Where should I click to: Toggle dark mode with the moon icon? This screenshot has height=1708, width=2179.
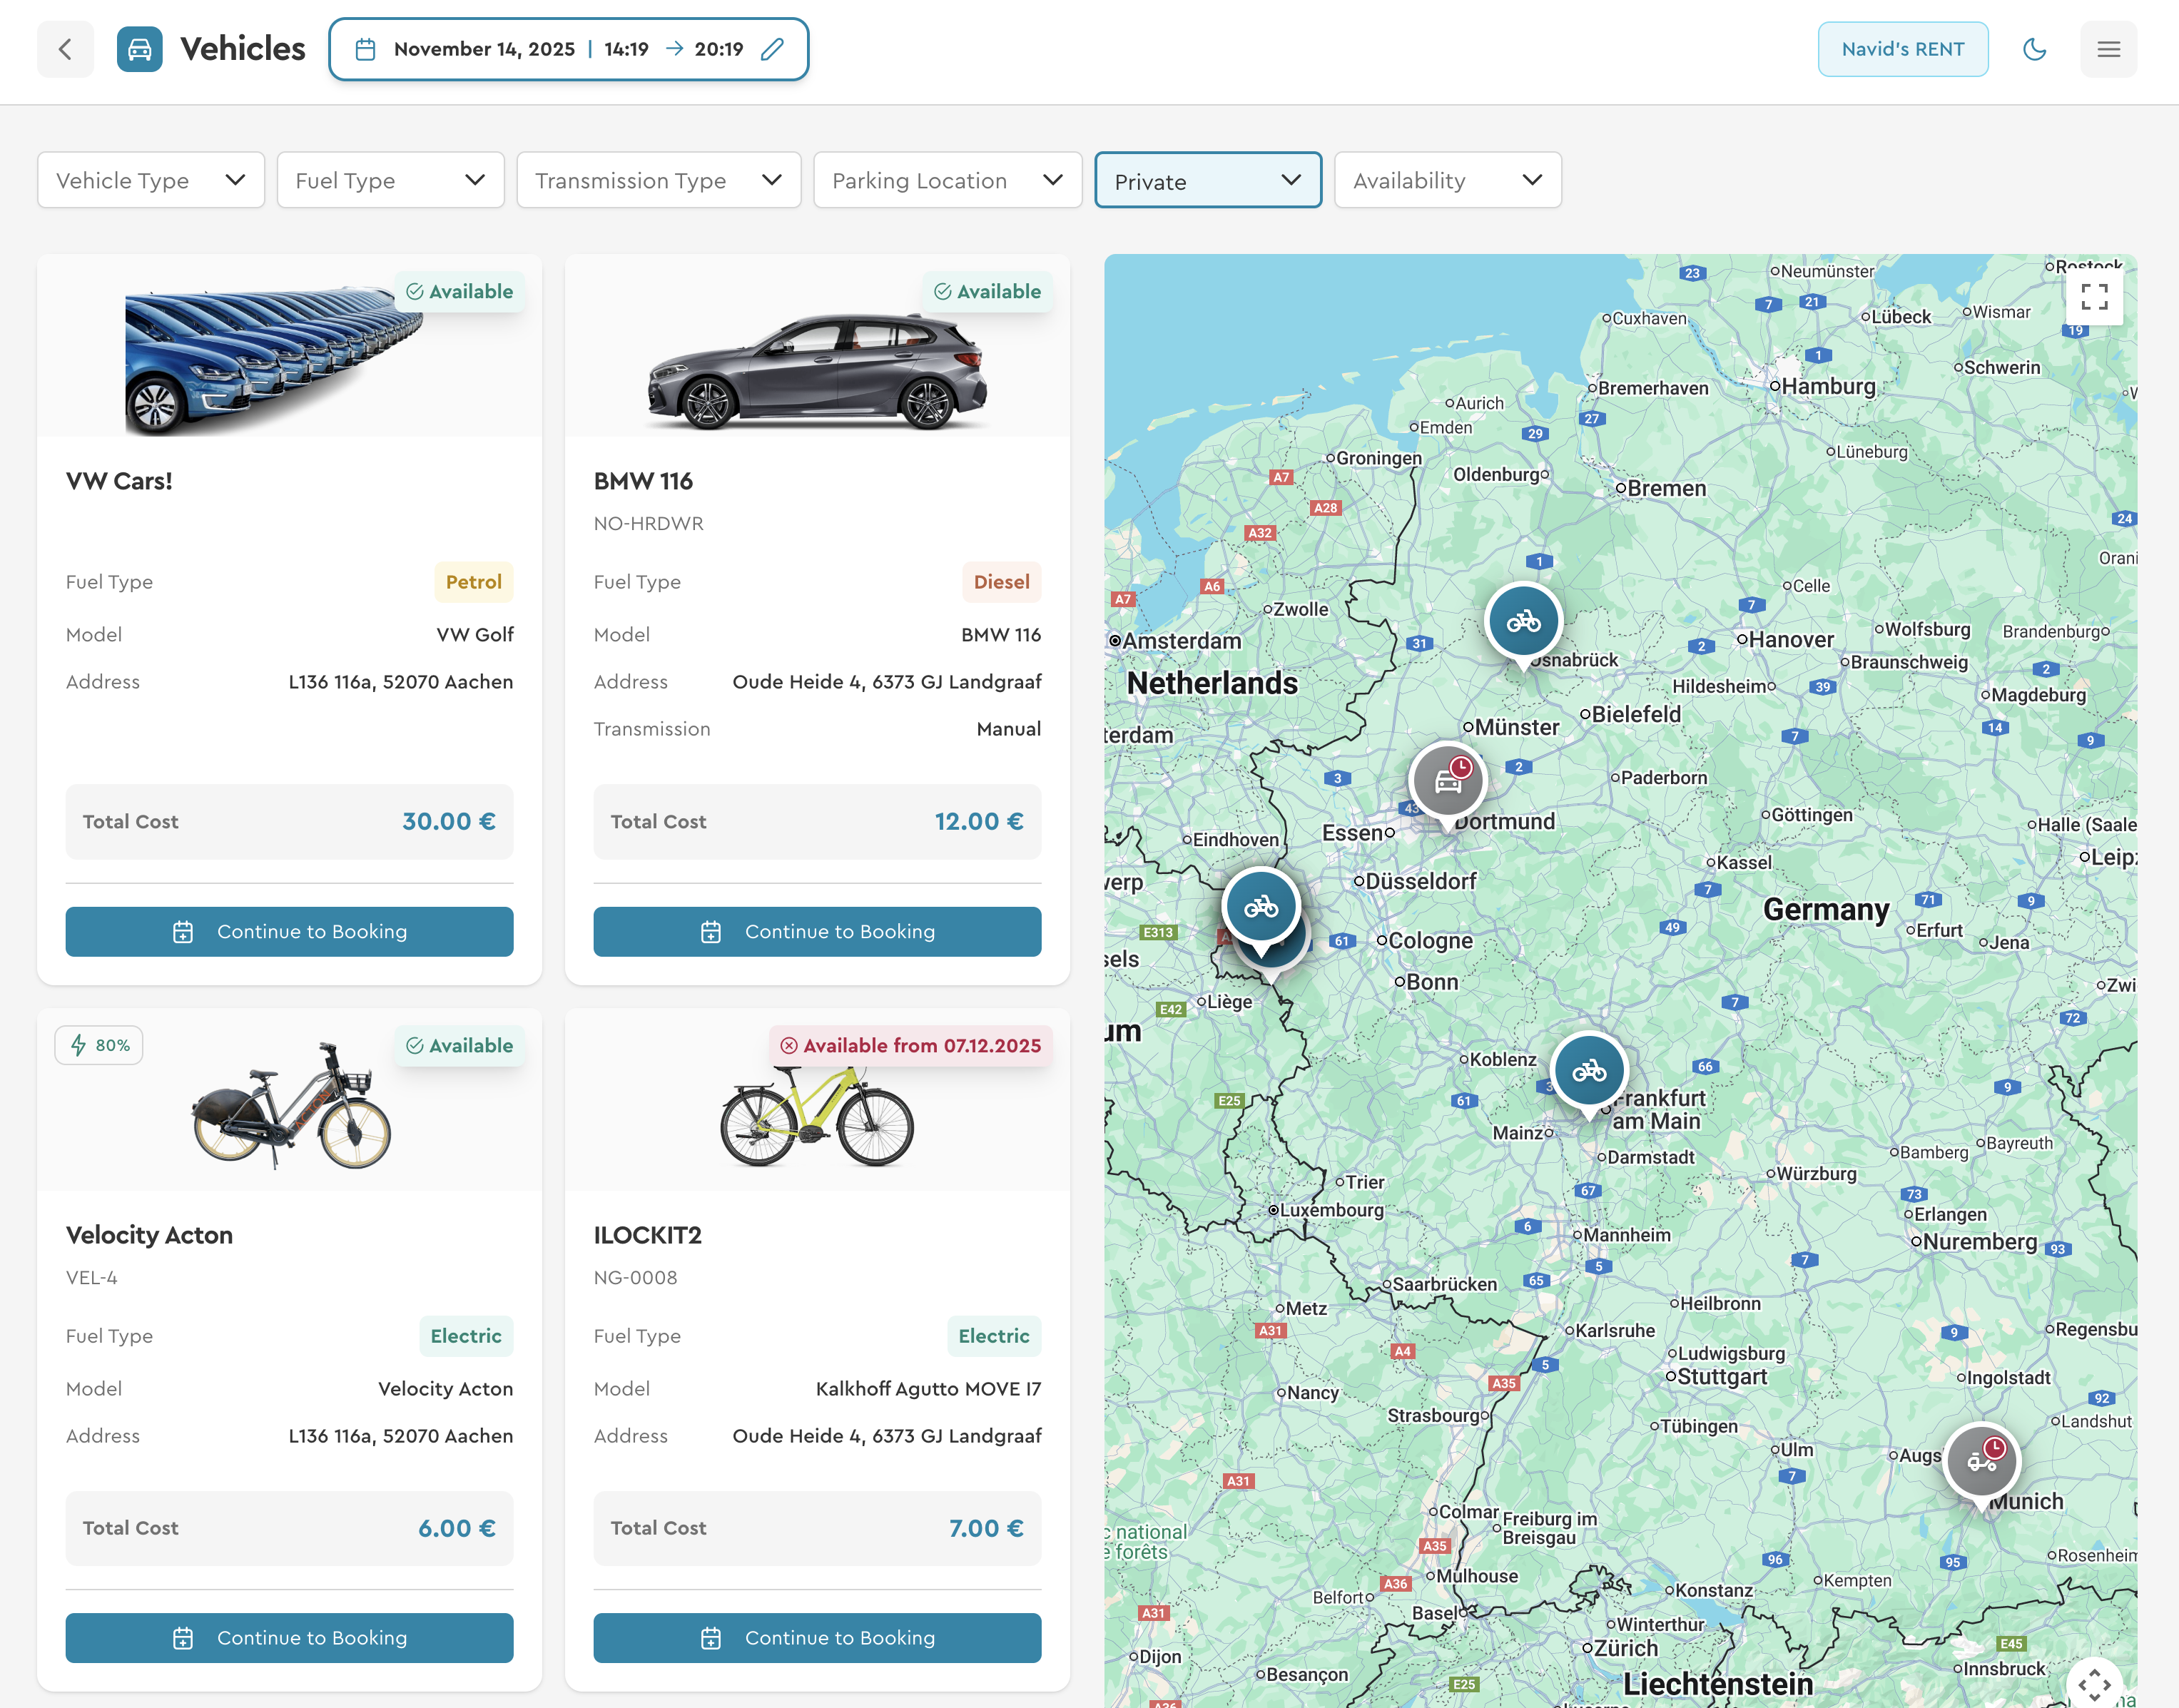[2035, 48]
